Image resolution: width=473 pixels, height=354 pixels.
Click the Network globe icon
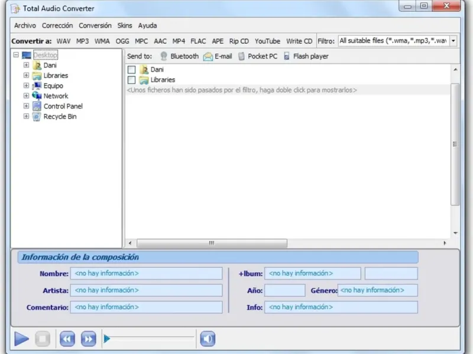pyautogui.click(x=37, y=96)
